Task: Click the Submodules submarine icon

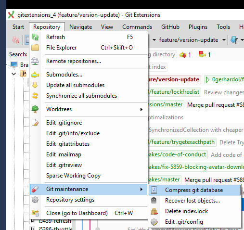Action: [x=35, y=75]
